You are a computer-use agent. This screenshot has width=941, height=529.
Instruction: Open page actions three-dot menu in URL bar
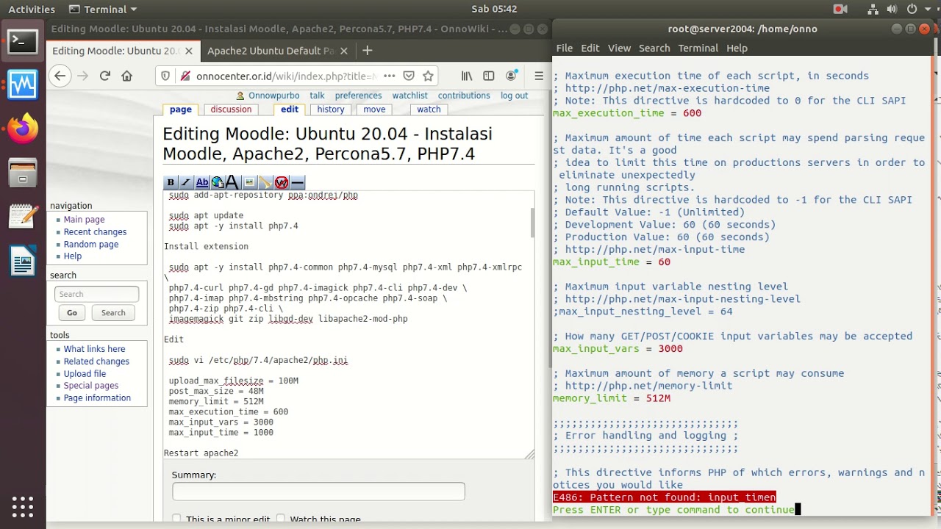coord(389,76)
